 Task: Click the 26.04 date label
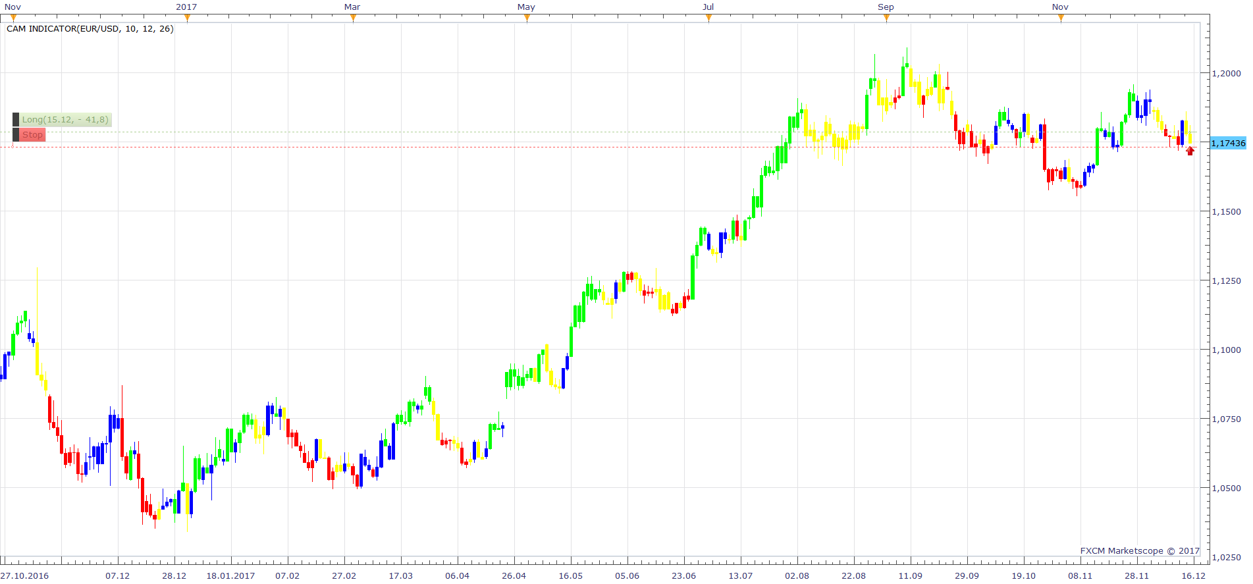point(514,575)
